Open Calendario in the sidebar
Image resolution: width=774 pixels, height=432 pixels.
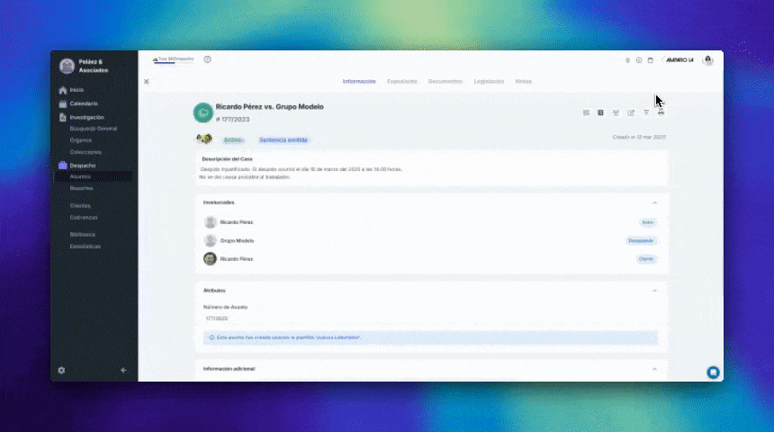tap(84, 103)
